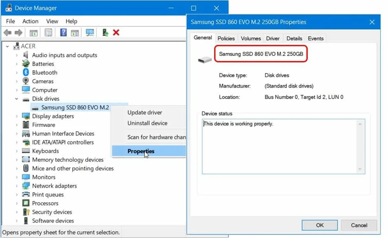Switch to the Events tab
This screenshot has width=388, height=238.
[316, 38]
